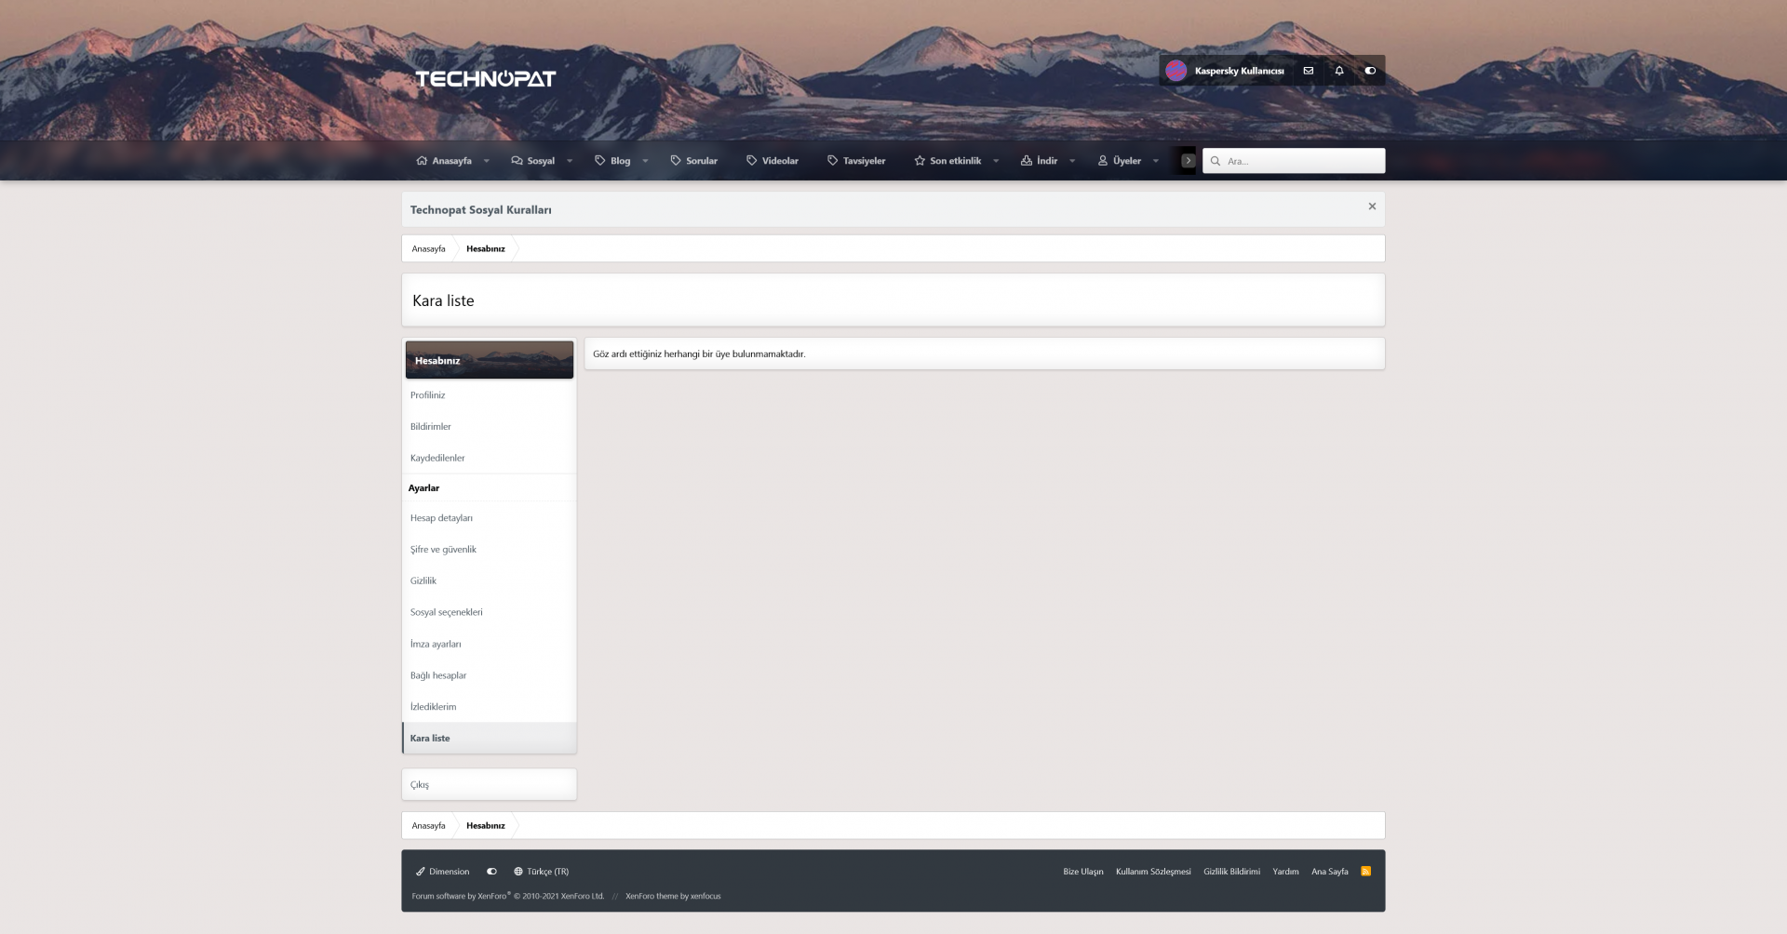Image resolution: width=1787 pixels, height=934 pixels.
Task: Expand the Sosyal menu arrow
Action: (570, 161)
